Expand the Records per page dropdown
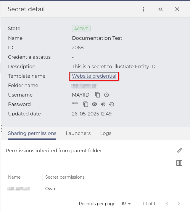The width and height of the screenshot is (190, 212). [126, 203]
